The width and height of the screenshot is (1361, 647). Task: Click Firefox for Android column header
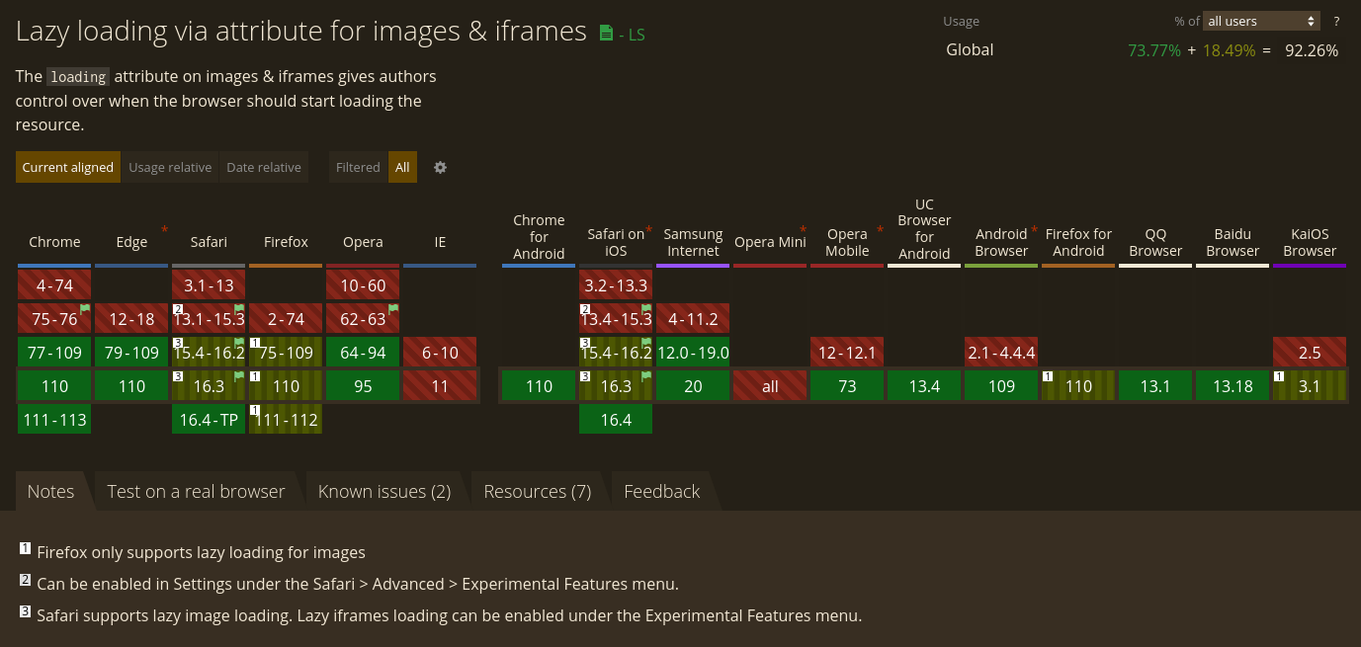1078,242
